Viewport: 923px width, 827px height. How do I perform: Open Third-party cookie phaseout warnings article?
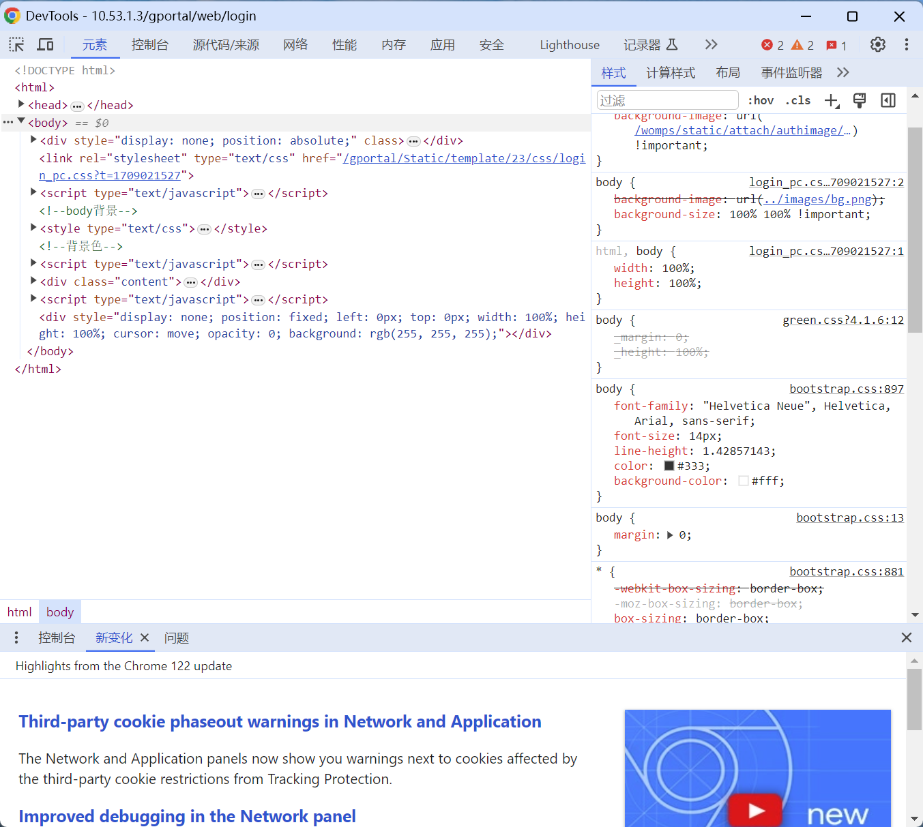(x=280, y=721)
